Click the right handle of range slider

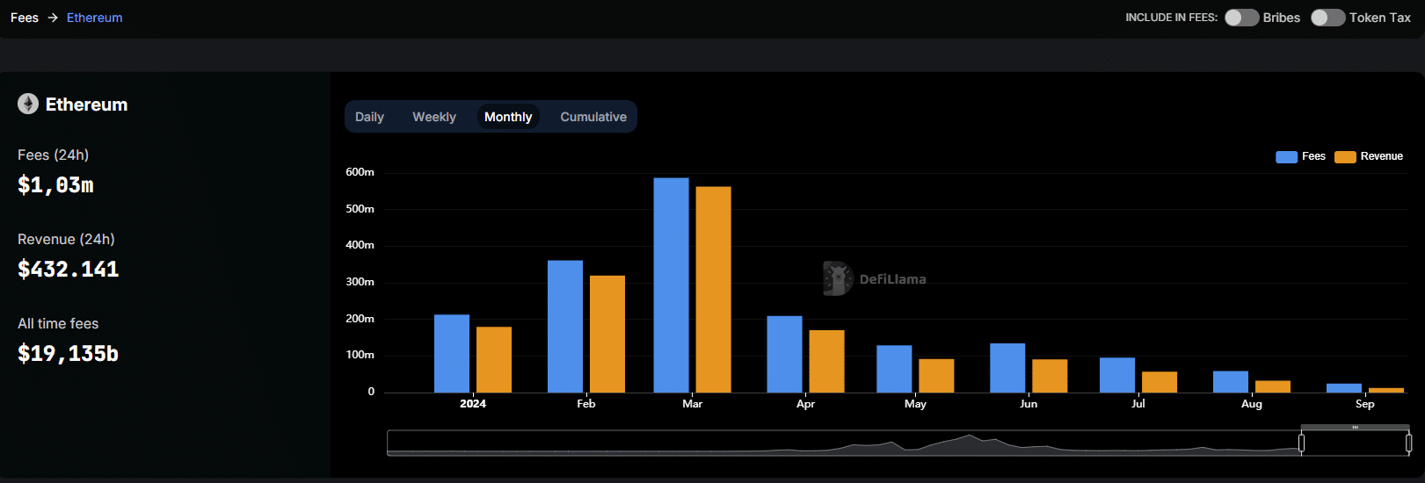click(1408, 443)
